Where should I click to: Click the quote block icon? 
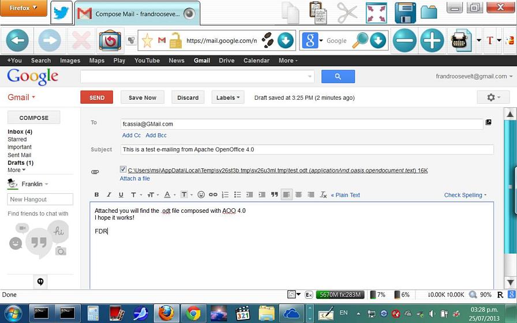pos(274,194)
